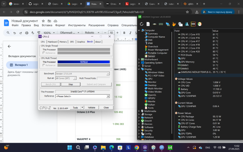Bookmark this page with star icon
Screen dimensions: 243x152
[x=187, y=12]
